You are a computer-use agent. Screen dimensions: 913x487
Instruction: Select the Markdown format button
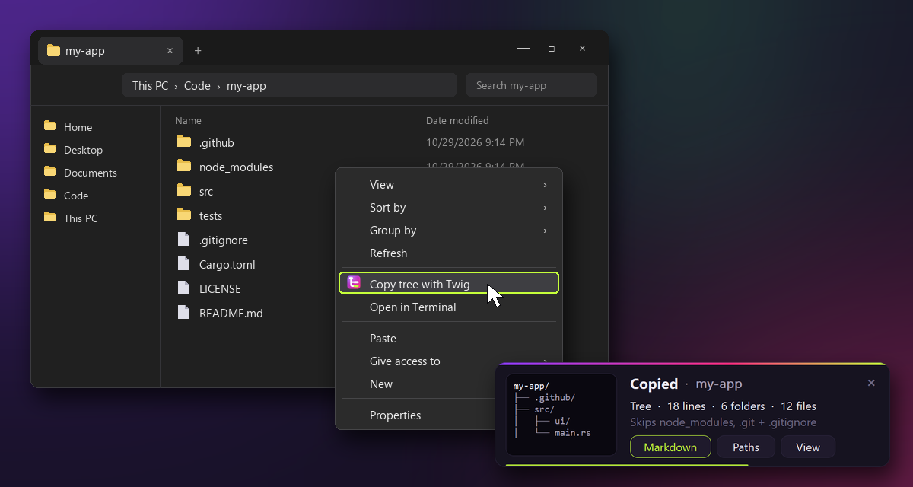point(670,447)
